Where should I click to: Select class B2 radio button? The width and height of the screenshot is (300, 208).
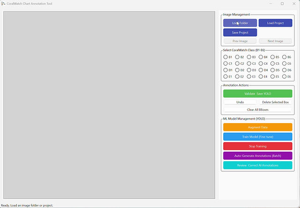coord(237,57)
